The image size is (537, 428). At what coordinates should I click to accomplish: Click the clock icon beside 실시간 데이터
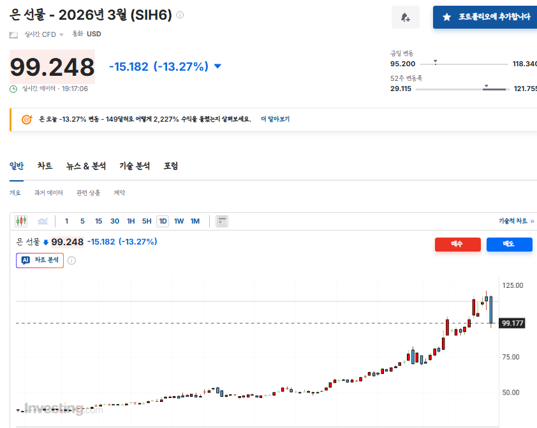tap(13, 89)
